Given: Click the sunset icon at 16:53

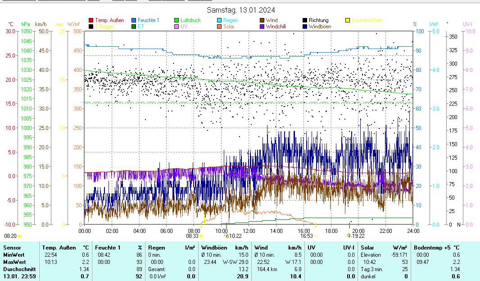Looking at the screenshot, I should (x=315, y=236).
